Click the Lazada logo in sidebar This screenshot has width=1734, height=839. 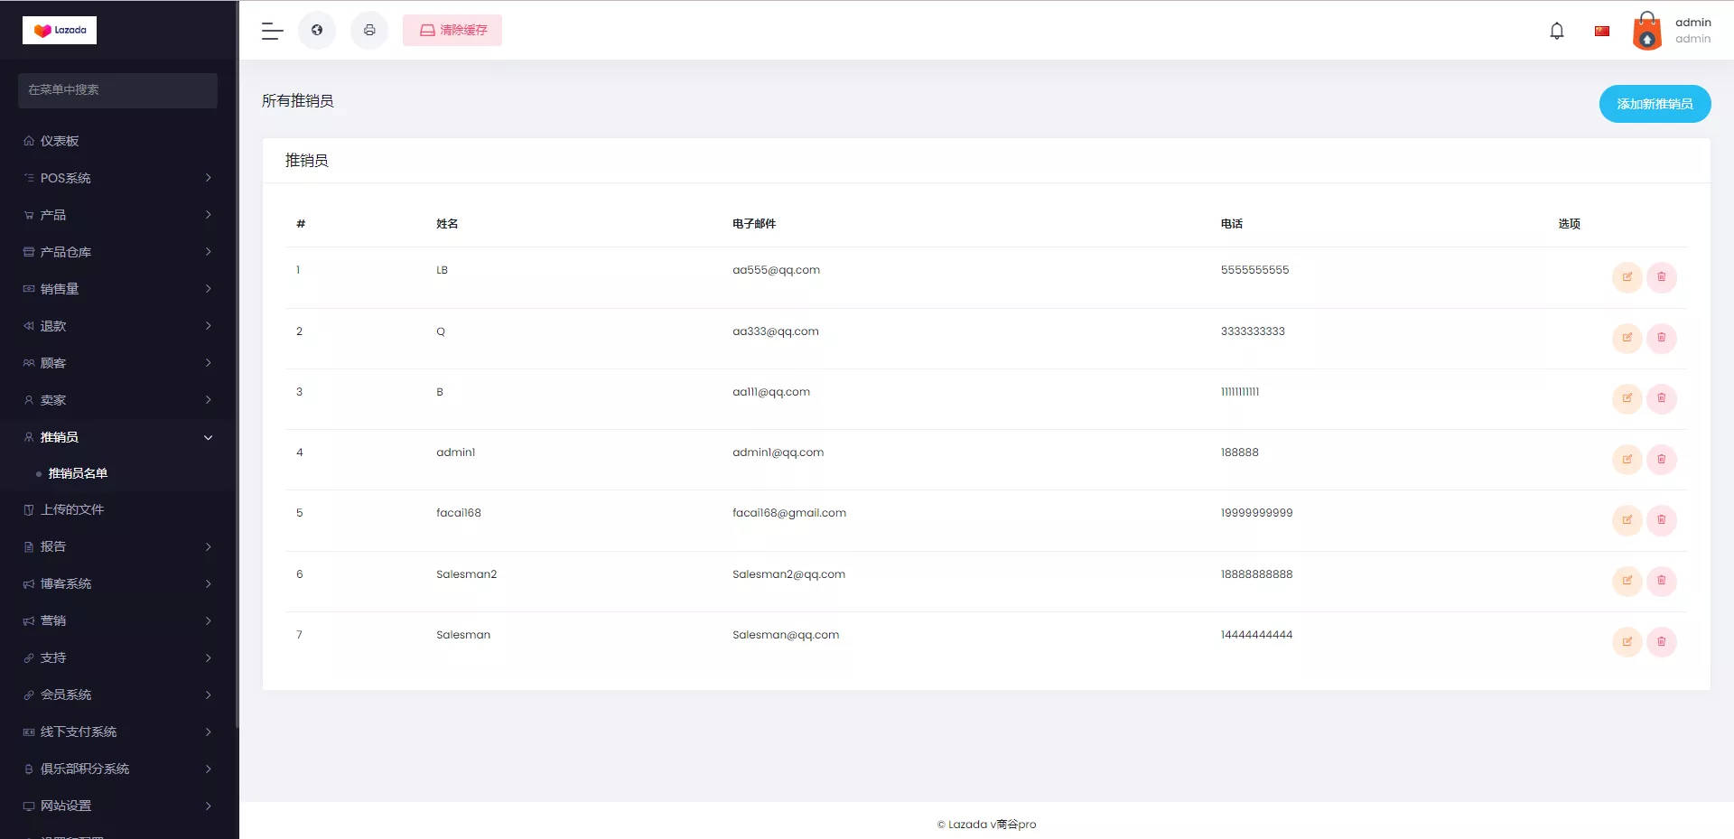pyautogui.click(x=60, y=31)
